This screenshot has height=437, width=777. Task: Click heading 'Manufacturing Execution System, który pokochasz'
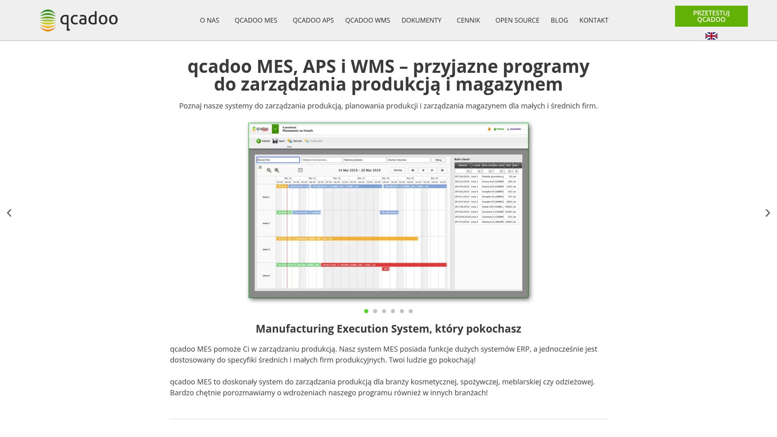[388, 329]
